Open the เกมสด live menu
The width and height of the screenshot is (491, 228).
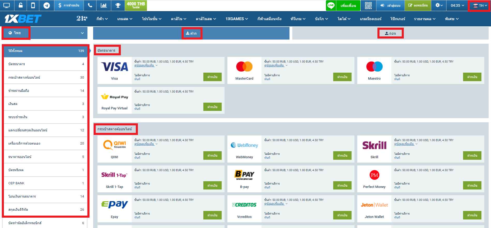click(125, 19)
